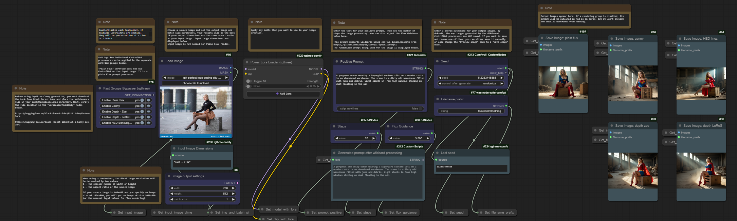Click 'choose file to upload' button
The image size is (737, 221).
tap(196, 83)
